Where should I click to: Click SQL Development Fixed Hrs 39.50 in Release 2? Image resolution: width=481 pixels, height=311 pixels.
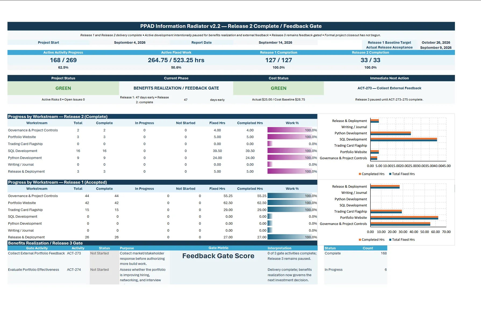217,151
